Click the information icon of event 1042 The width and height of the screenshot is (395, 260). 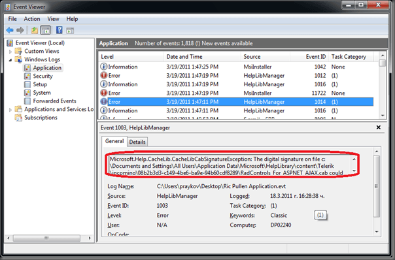click(103, 67)
